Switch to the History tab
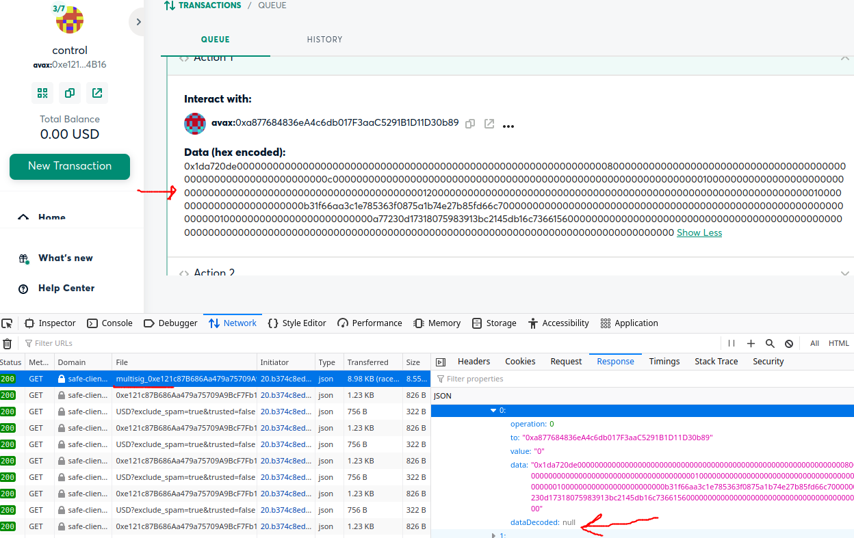 point(324,39)
